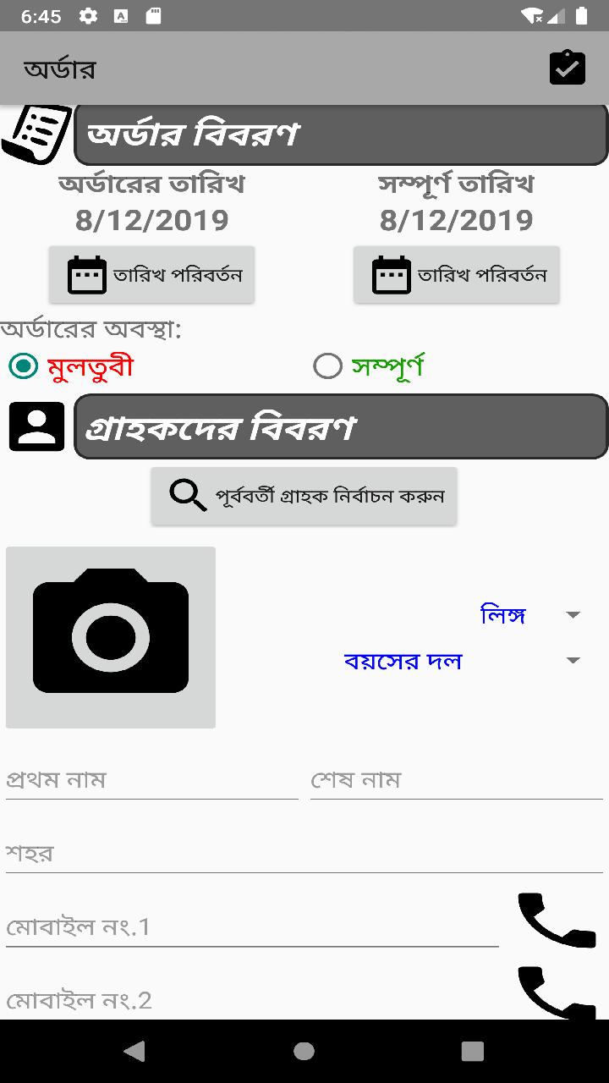609x1083 pixels.
Task: Tap the clipboard checkmark save icon
Action: point(567,68)
